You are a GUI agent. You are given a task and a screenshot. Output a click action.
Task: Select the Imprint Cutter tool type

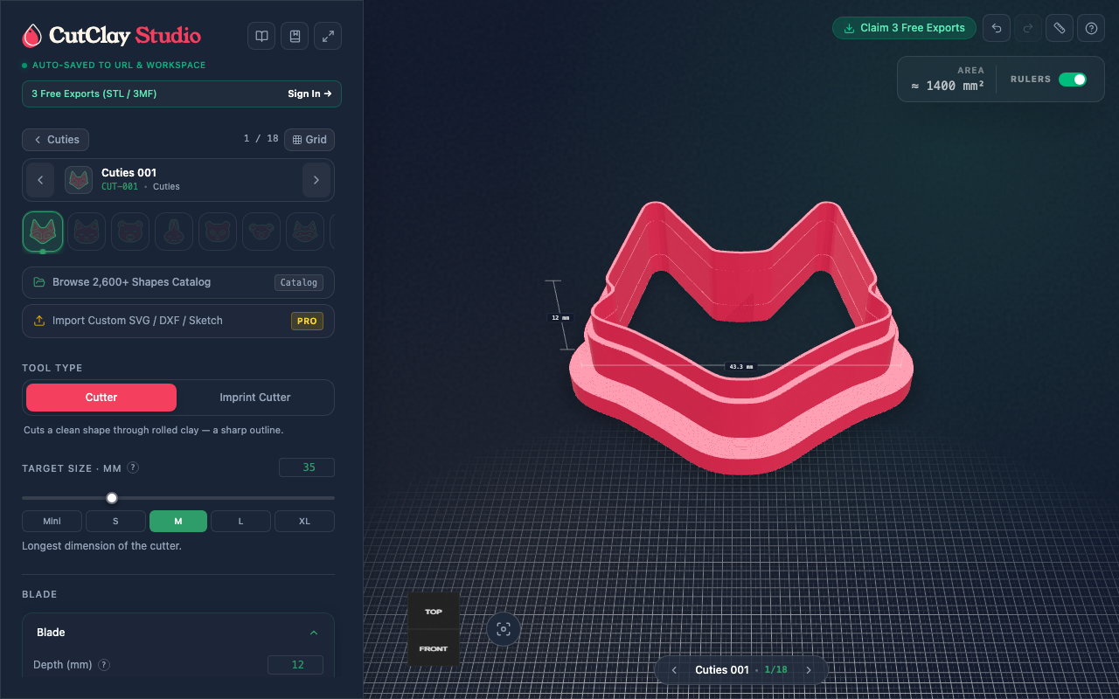[x=255, y=398]
